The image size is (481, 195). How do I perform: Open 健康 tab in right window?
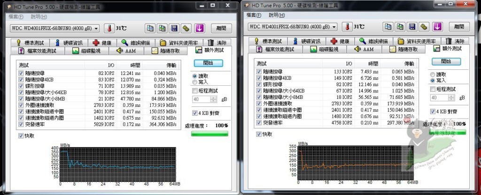click(340, 41)
